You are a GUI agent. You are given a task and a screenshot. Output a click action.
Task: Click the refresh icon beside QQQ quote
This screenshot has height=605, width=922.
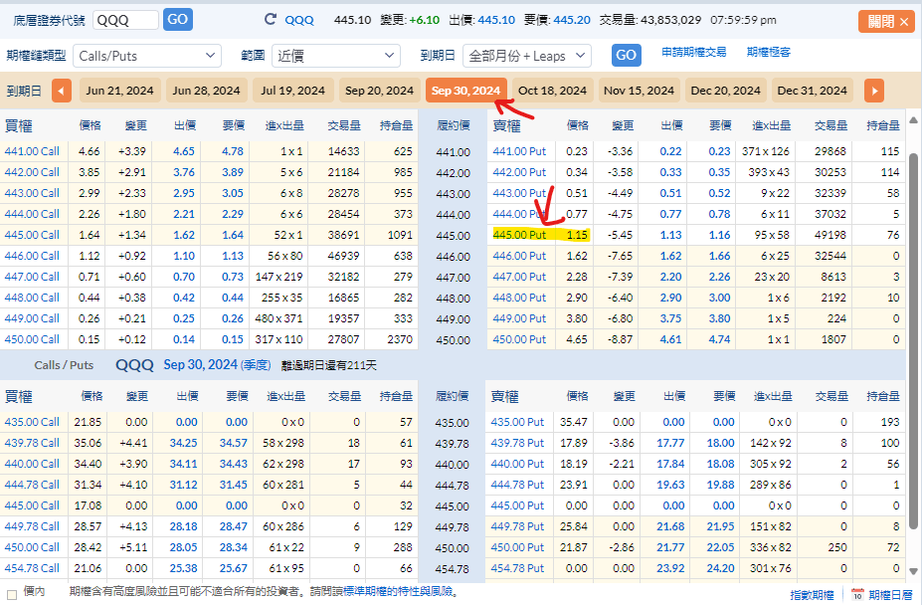tap(271, 20)
